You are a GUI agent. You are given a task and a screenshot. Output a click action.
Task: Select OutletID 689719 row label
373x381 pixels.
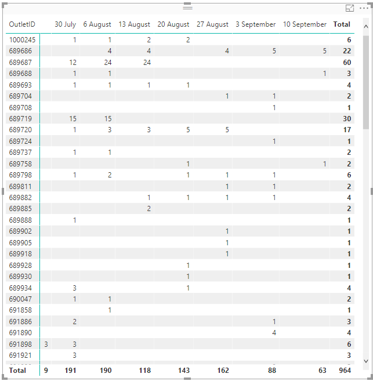pos(20,118)
